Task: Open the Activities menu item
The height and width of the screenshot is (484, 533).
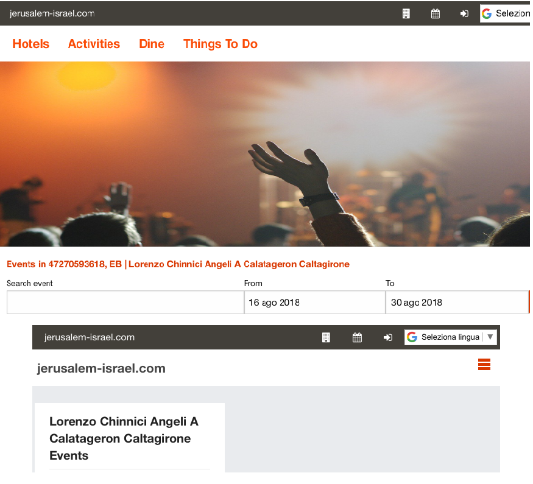Action: point(94,44)
